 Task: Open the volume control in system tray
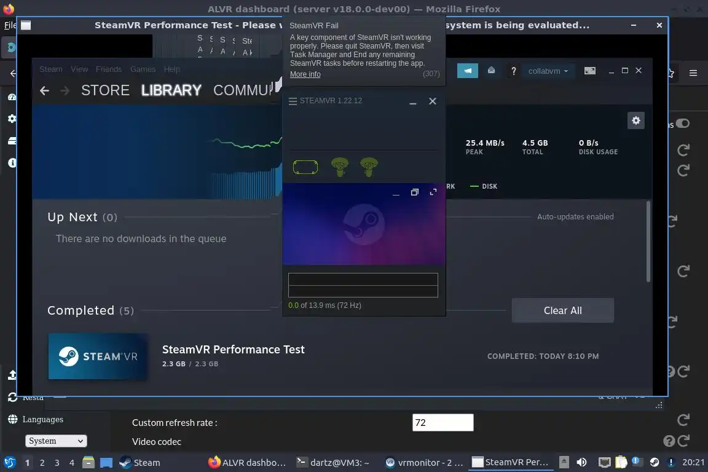click(x=581, y=462)
